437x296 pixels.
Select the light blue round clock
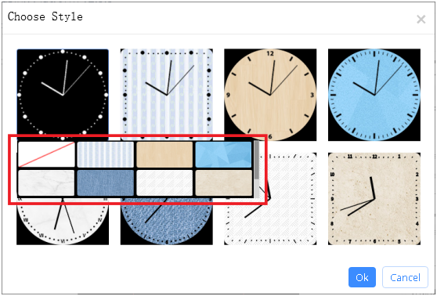tap(374, 95)
